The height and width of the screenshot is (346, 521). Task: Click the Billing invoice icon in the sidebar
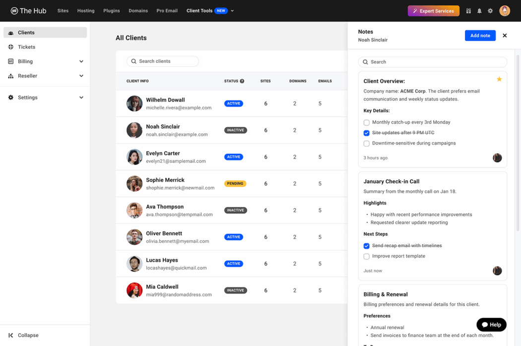click(10, 61)
